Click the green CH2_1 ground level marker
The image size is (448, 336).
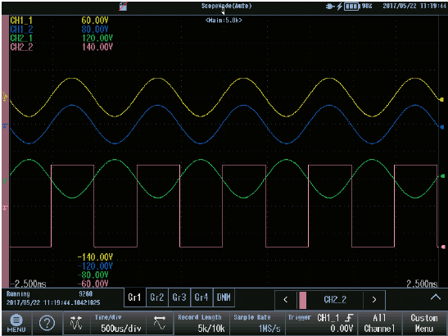tap(6, 180)
